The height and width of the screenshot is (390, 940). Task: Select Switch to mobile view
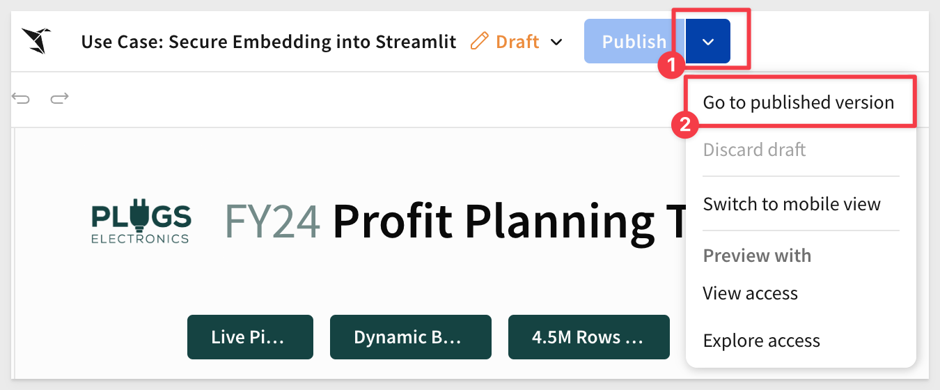(792, 204)
